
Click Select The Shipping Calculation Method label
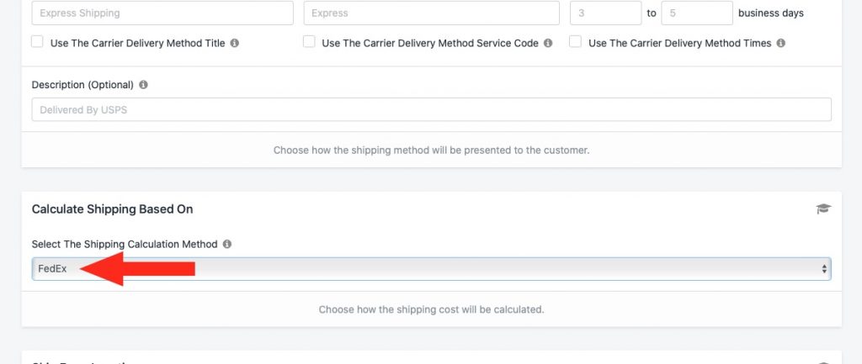tap(125, 244)
